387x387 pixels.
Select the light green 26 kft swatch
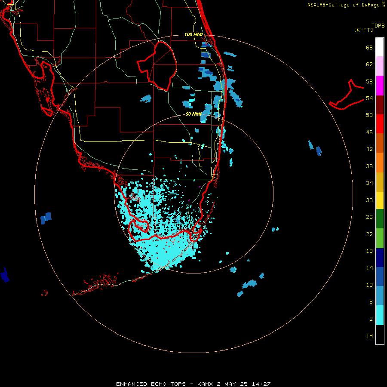coord(380,238)
